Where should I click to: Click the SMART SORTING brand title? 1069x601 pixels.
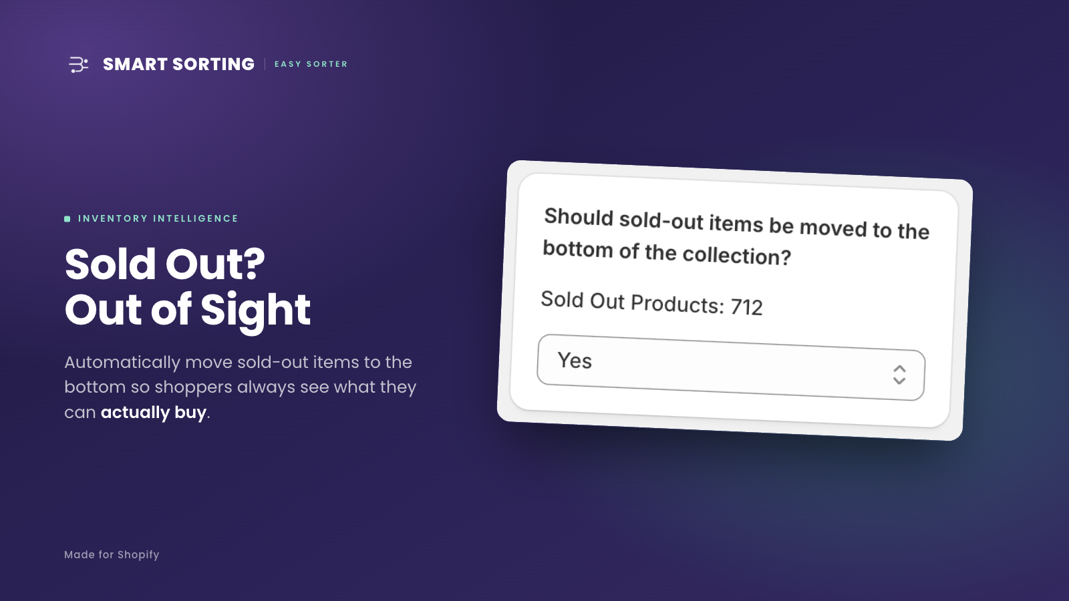(x=178, y=64)
